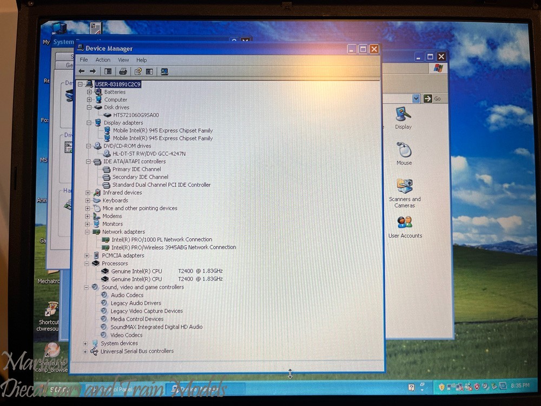Viewport: 541px width, 406px height.
Task: Click the System devices category icon
Action: 95,343
